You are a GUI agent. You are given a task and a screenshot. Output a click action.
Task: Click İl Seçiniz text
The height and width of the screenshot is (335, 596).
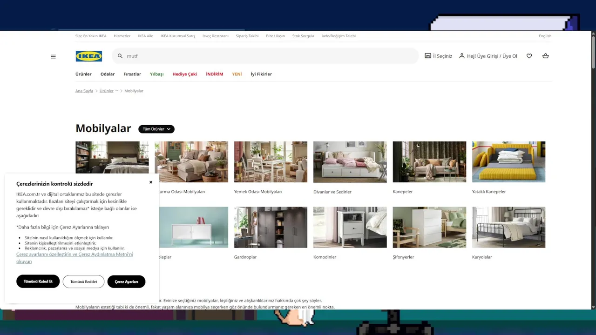443,56
